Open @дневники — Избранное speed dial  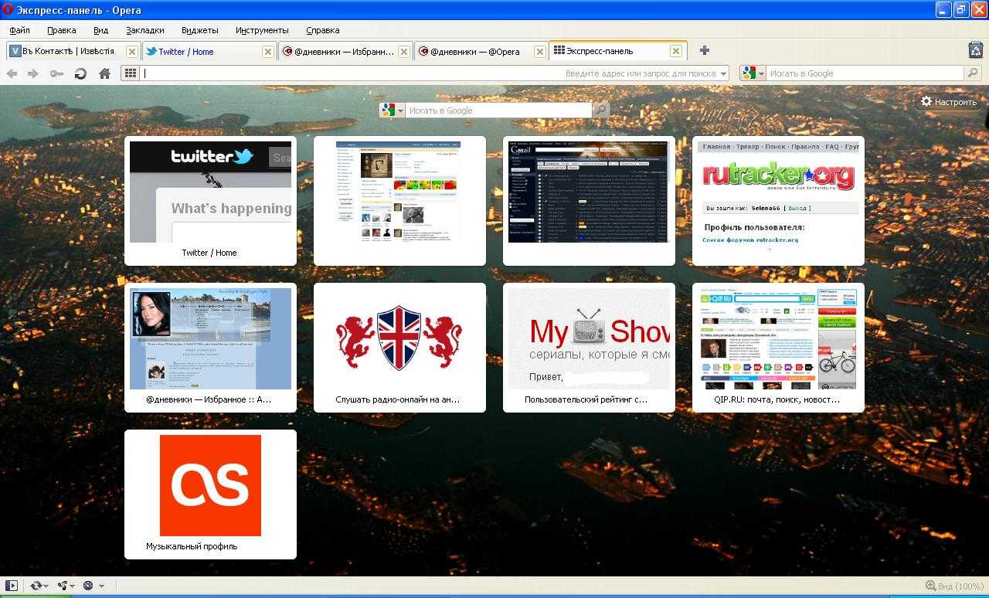pyautogui.click(x=210, y=348)
